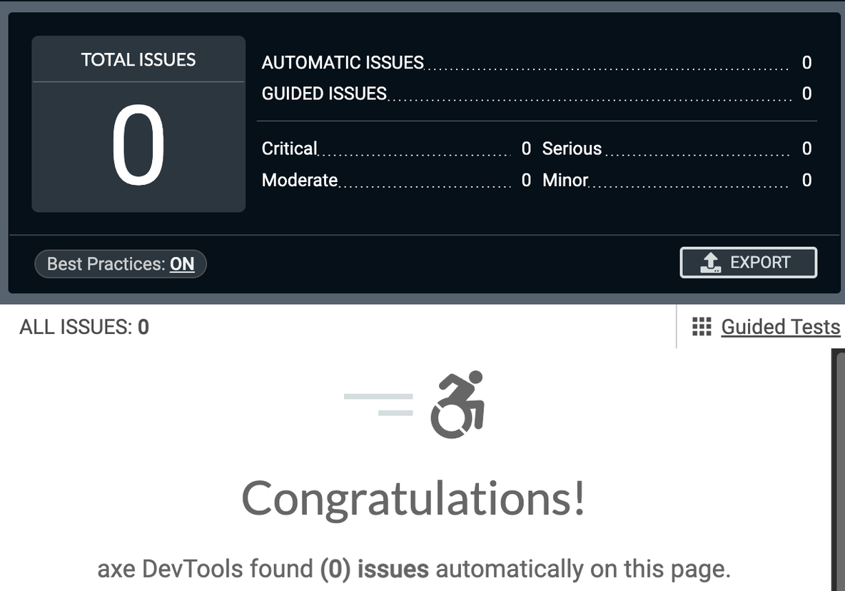Select the Critical severity count

pos(526,148)
